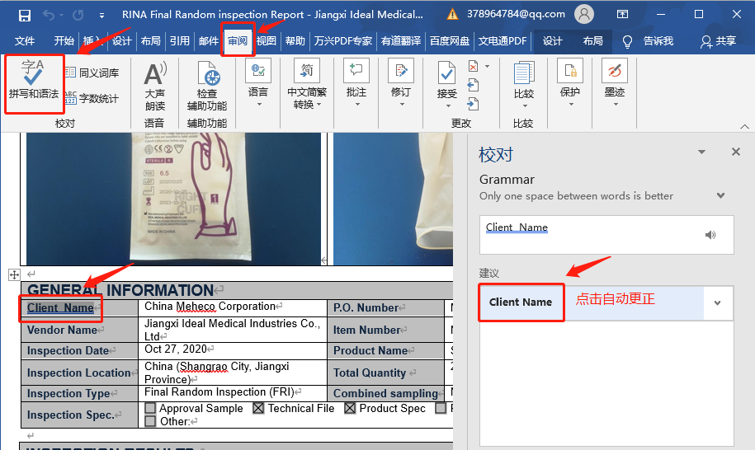Click 检查辅助功能 accessibility checker
Image resolution: width=755 pixels, height=450 pixels.
click(207, 86)
